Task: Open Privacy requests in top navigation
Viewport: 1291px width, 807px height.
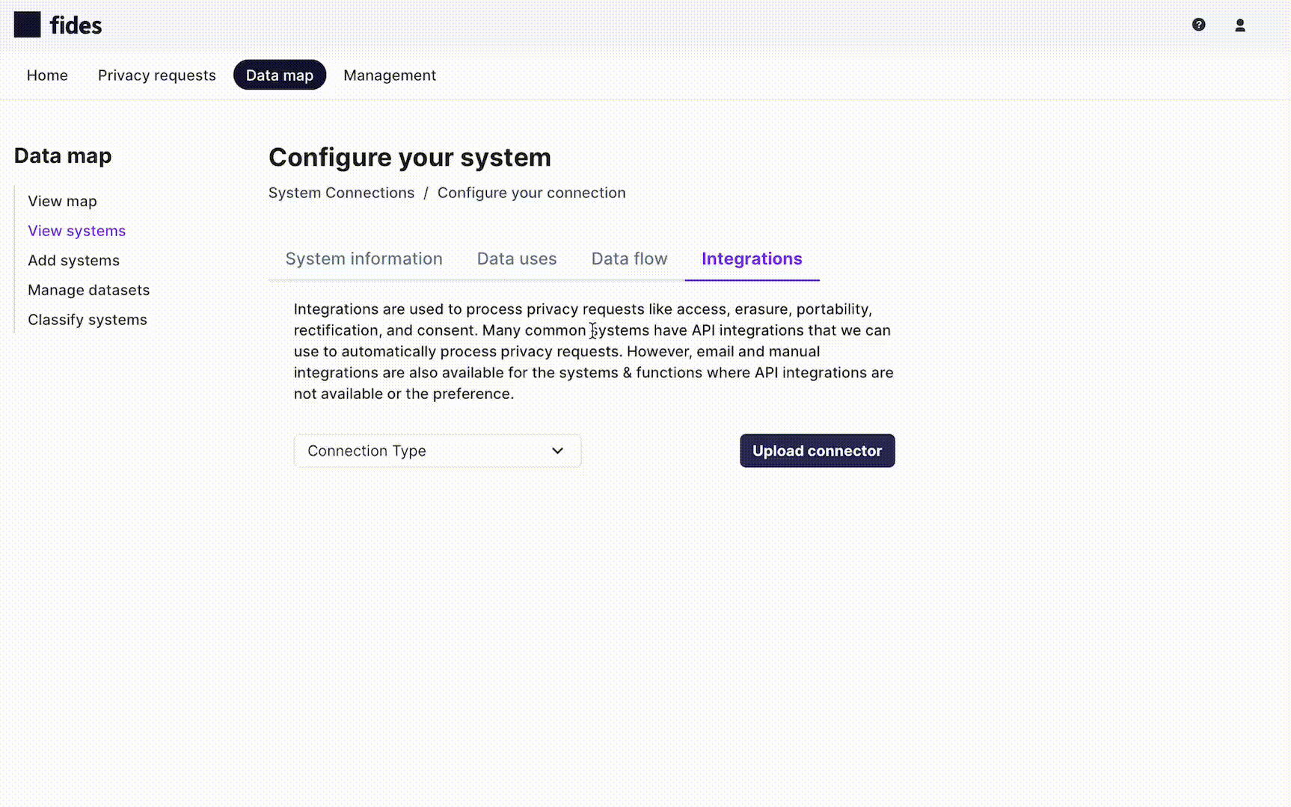Action: [x=156, y=75]
